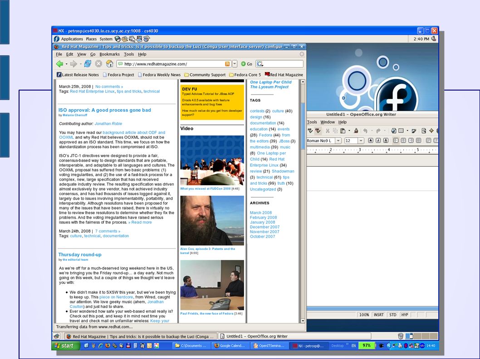Reload the page in Firefox

tap(88, 63)
